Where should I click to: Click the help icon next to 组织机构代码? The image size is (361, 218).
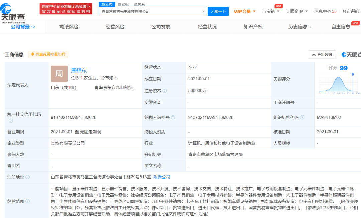[x=302, y=117]
